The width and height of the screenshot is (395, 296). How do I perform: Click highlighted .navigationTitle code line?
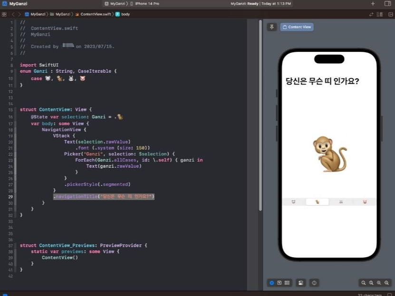click(x=104, y=197)
